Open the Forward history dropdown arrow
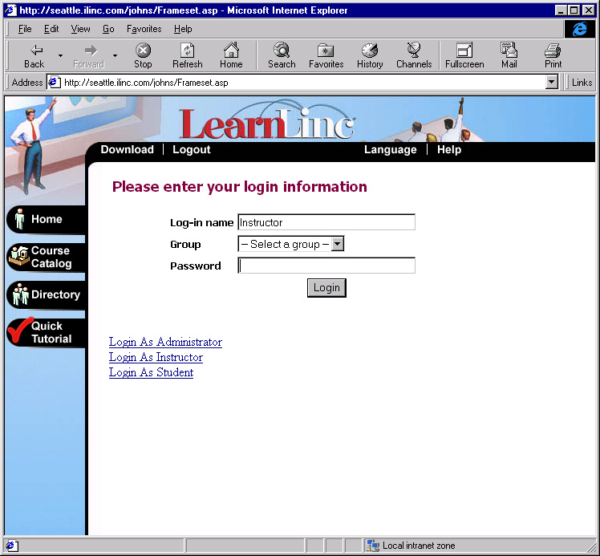 coord(115,56)
